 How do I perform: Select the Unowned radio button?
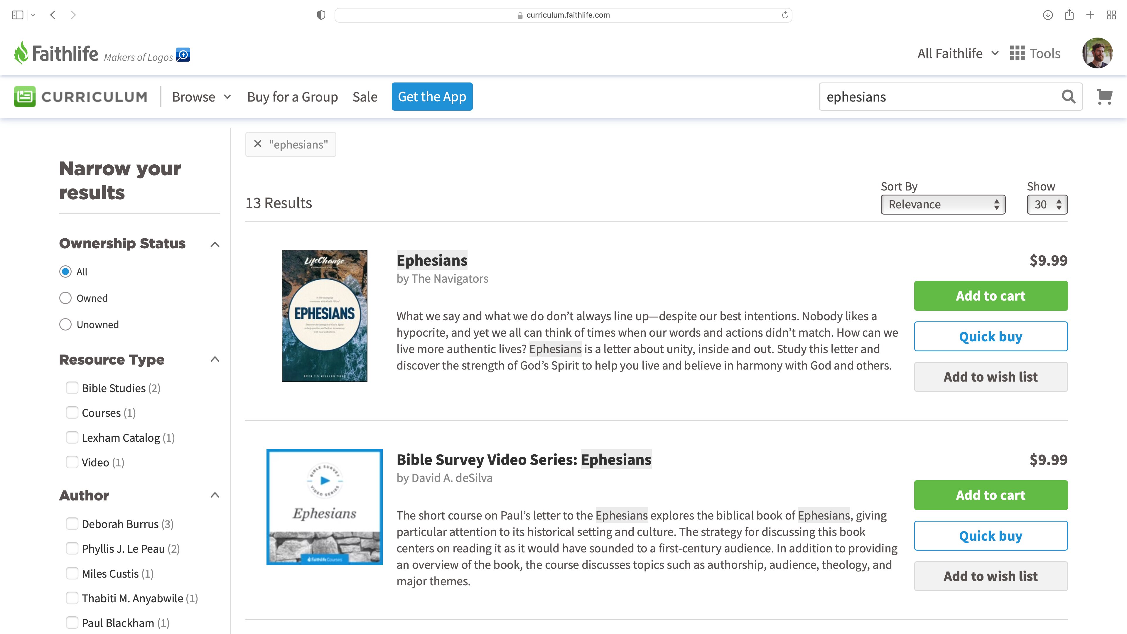[65, 324]
